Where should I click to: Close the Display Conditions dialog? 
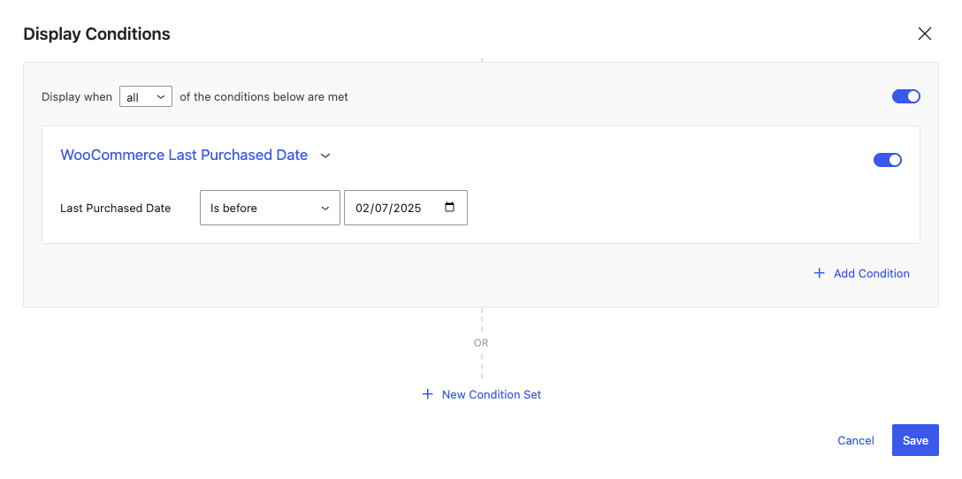point(924,34)
